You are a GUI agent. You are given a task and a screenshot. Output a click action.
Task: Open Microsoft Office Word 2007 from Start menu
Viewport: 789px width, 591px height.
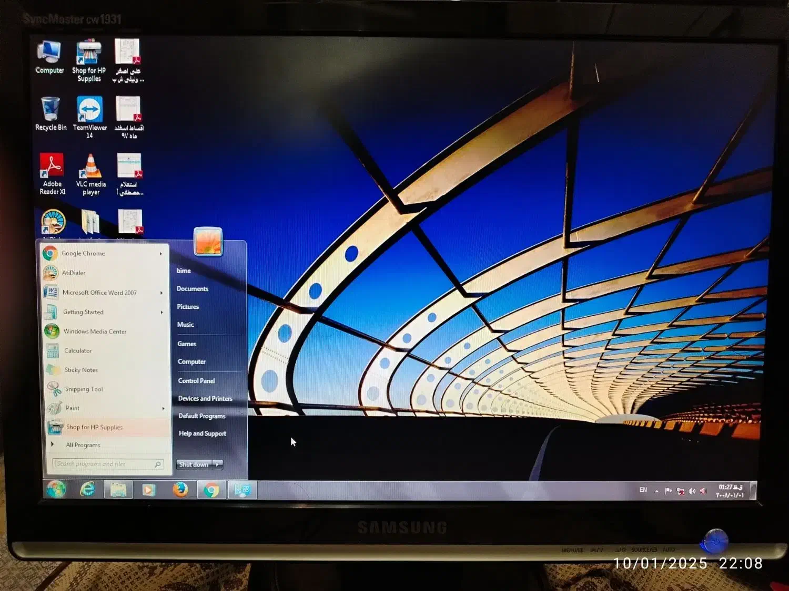[x=105, y=293]
